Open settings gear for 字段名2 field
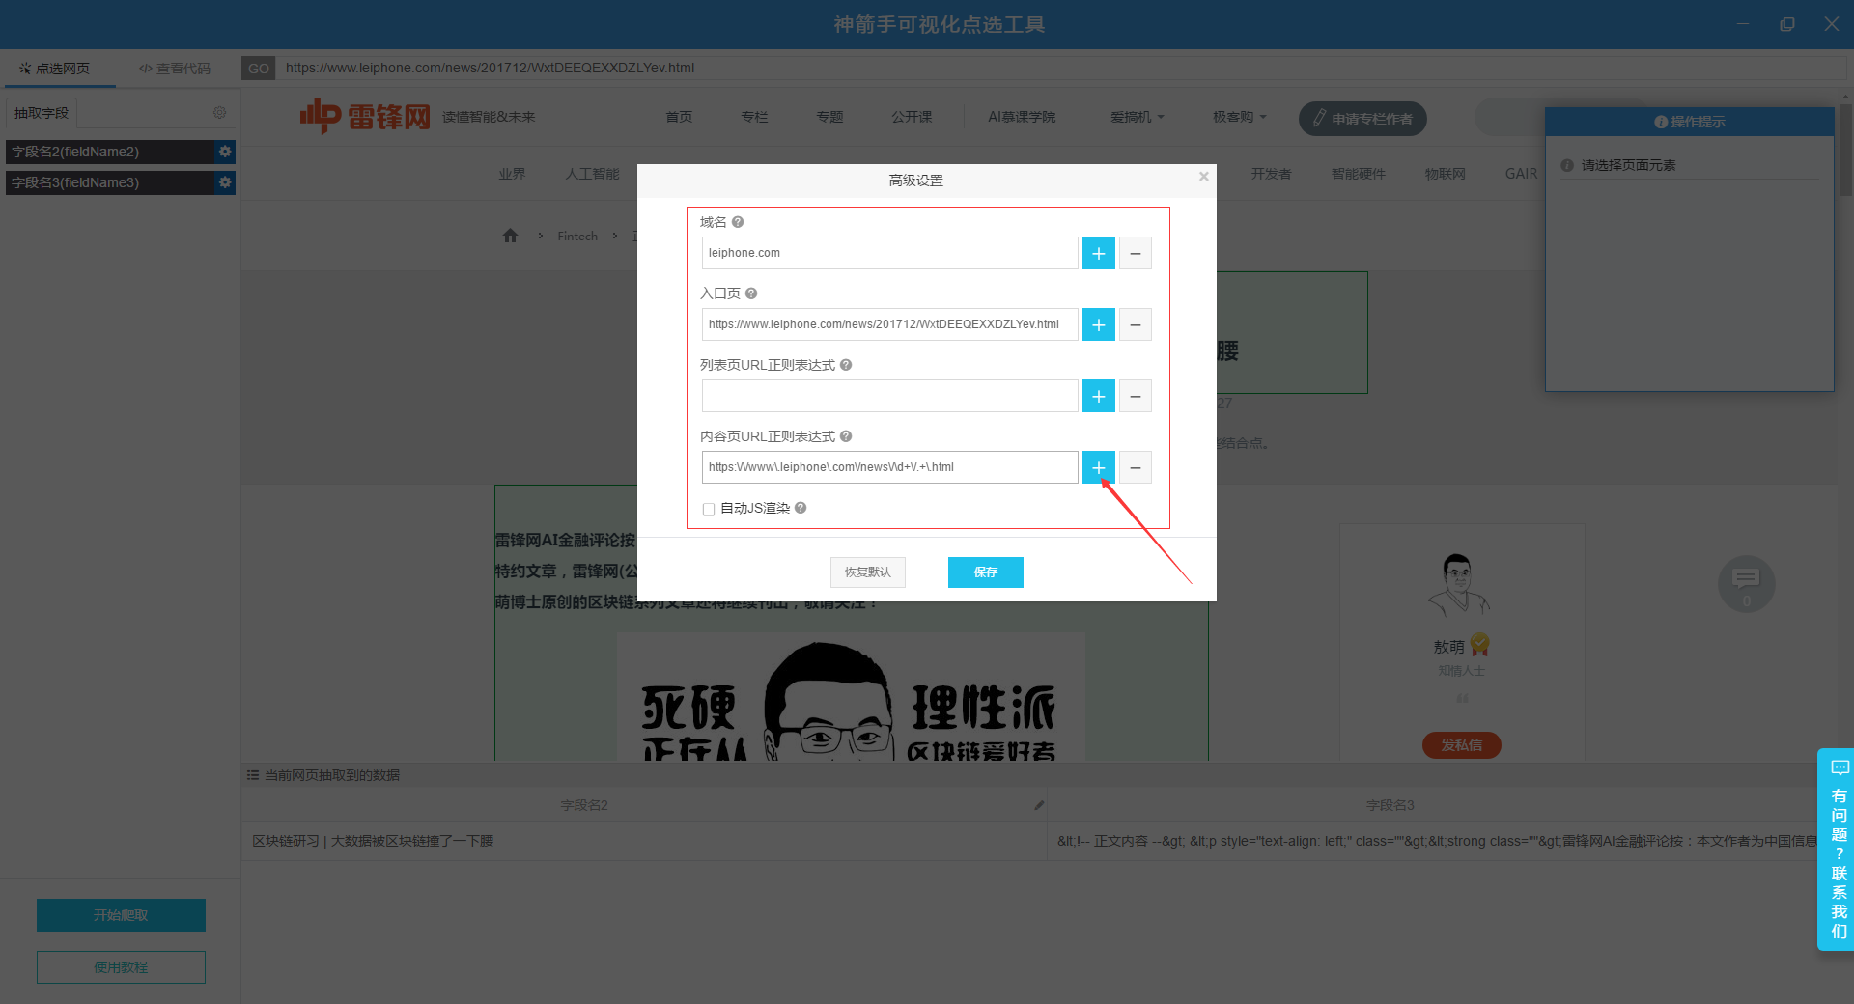1854x1004 pixels. [x=225, y=152]
